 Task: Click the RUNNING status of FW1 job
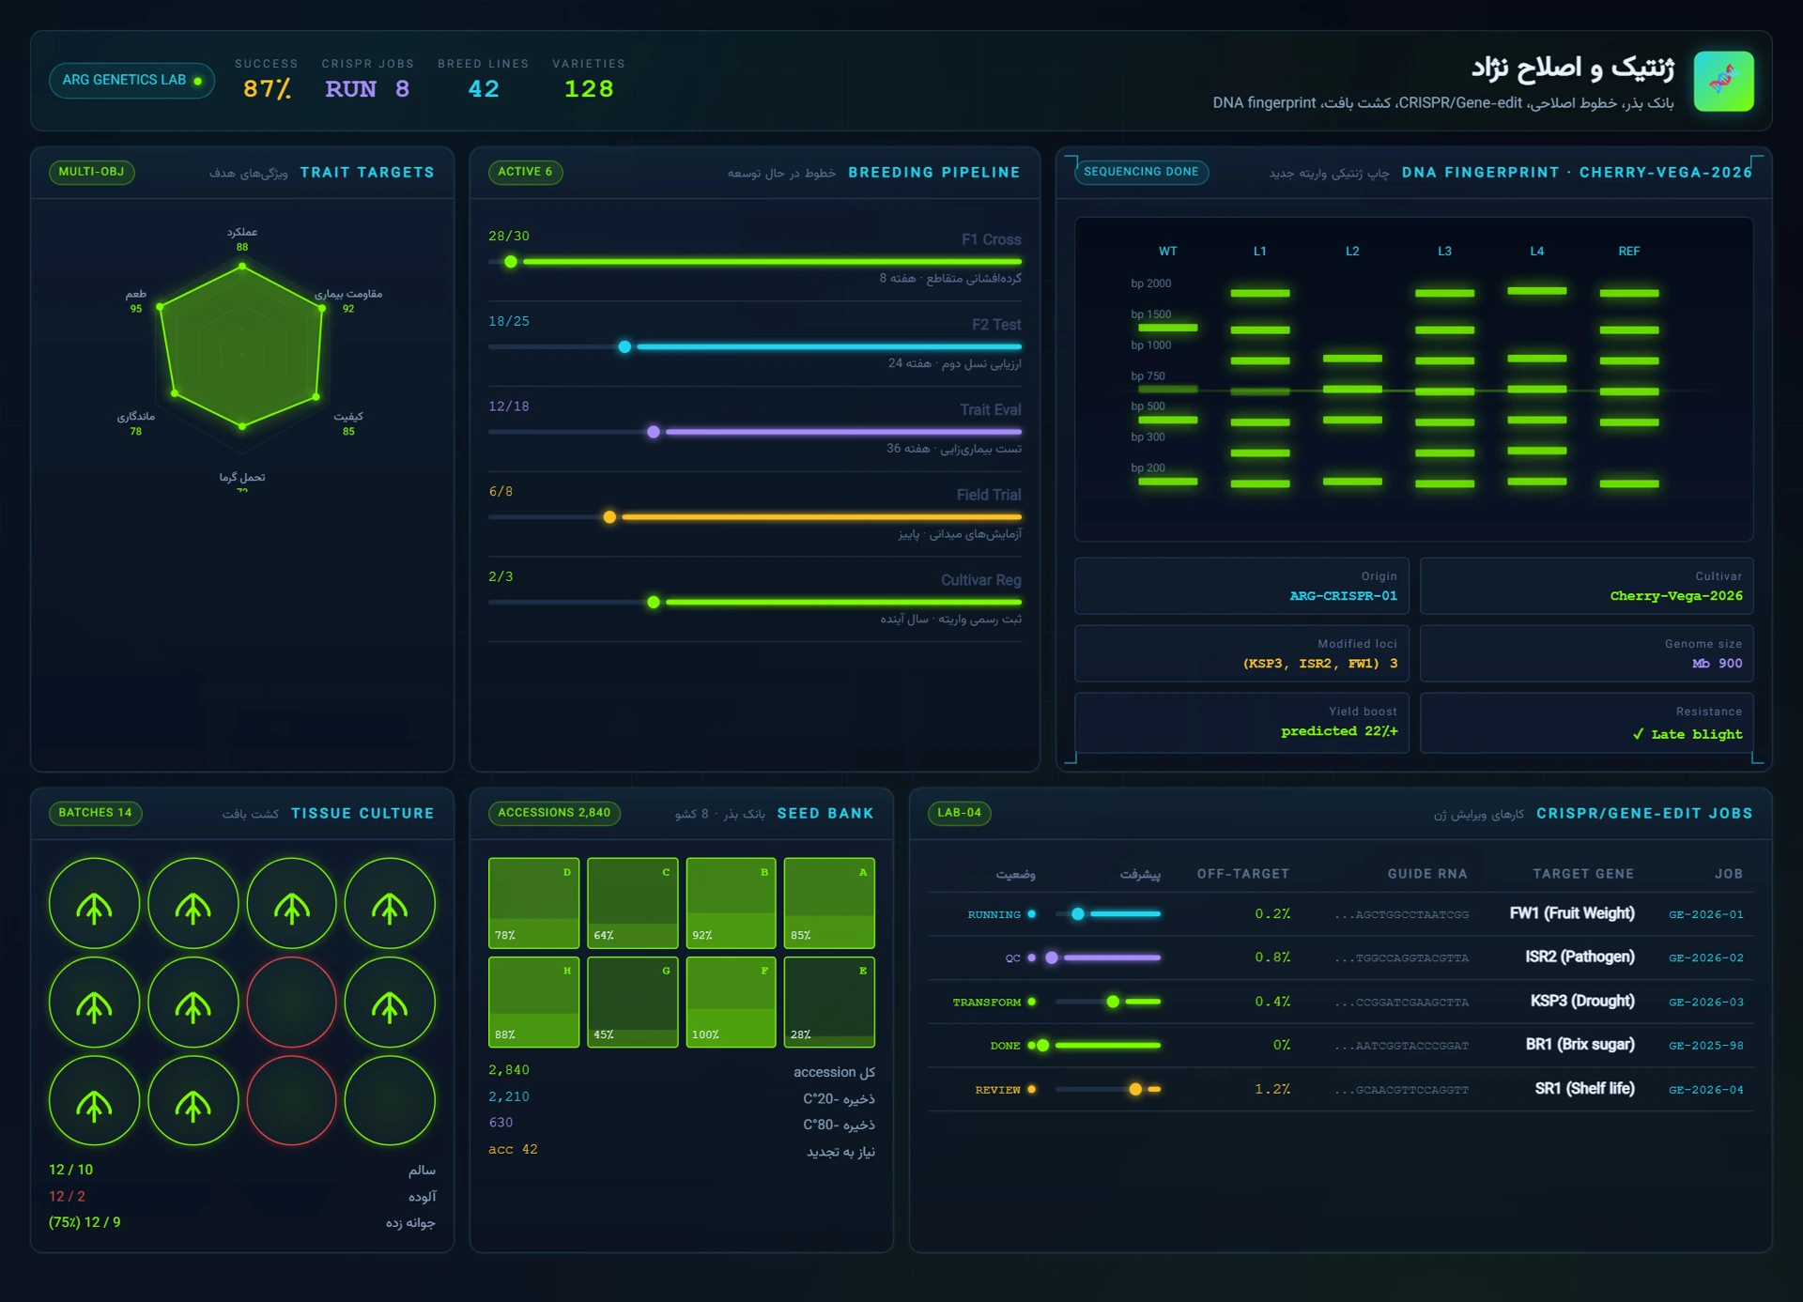pyautogui.click(x=1001, y=914)
